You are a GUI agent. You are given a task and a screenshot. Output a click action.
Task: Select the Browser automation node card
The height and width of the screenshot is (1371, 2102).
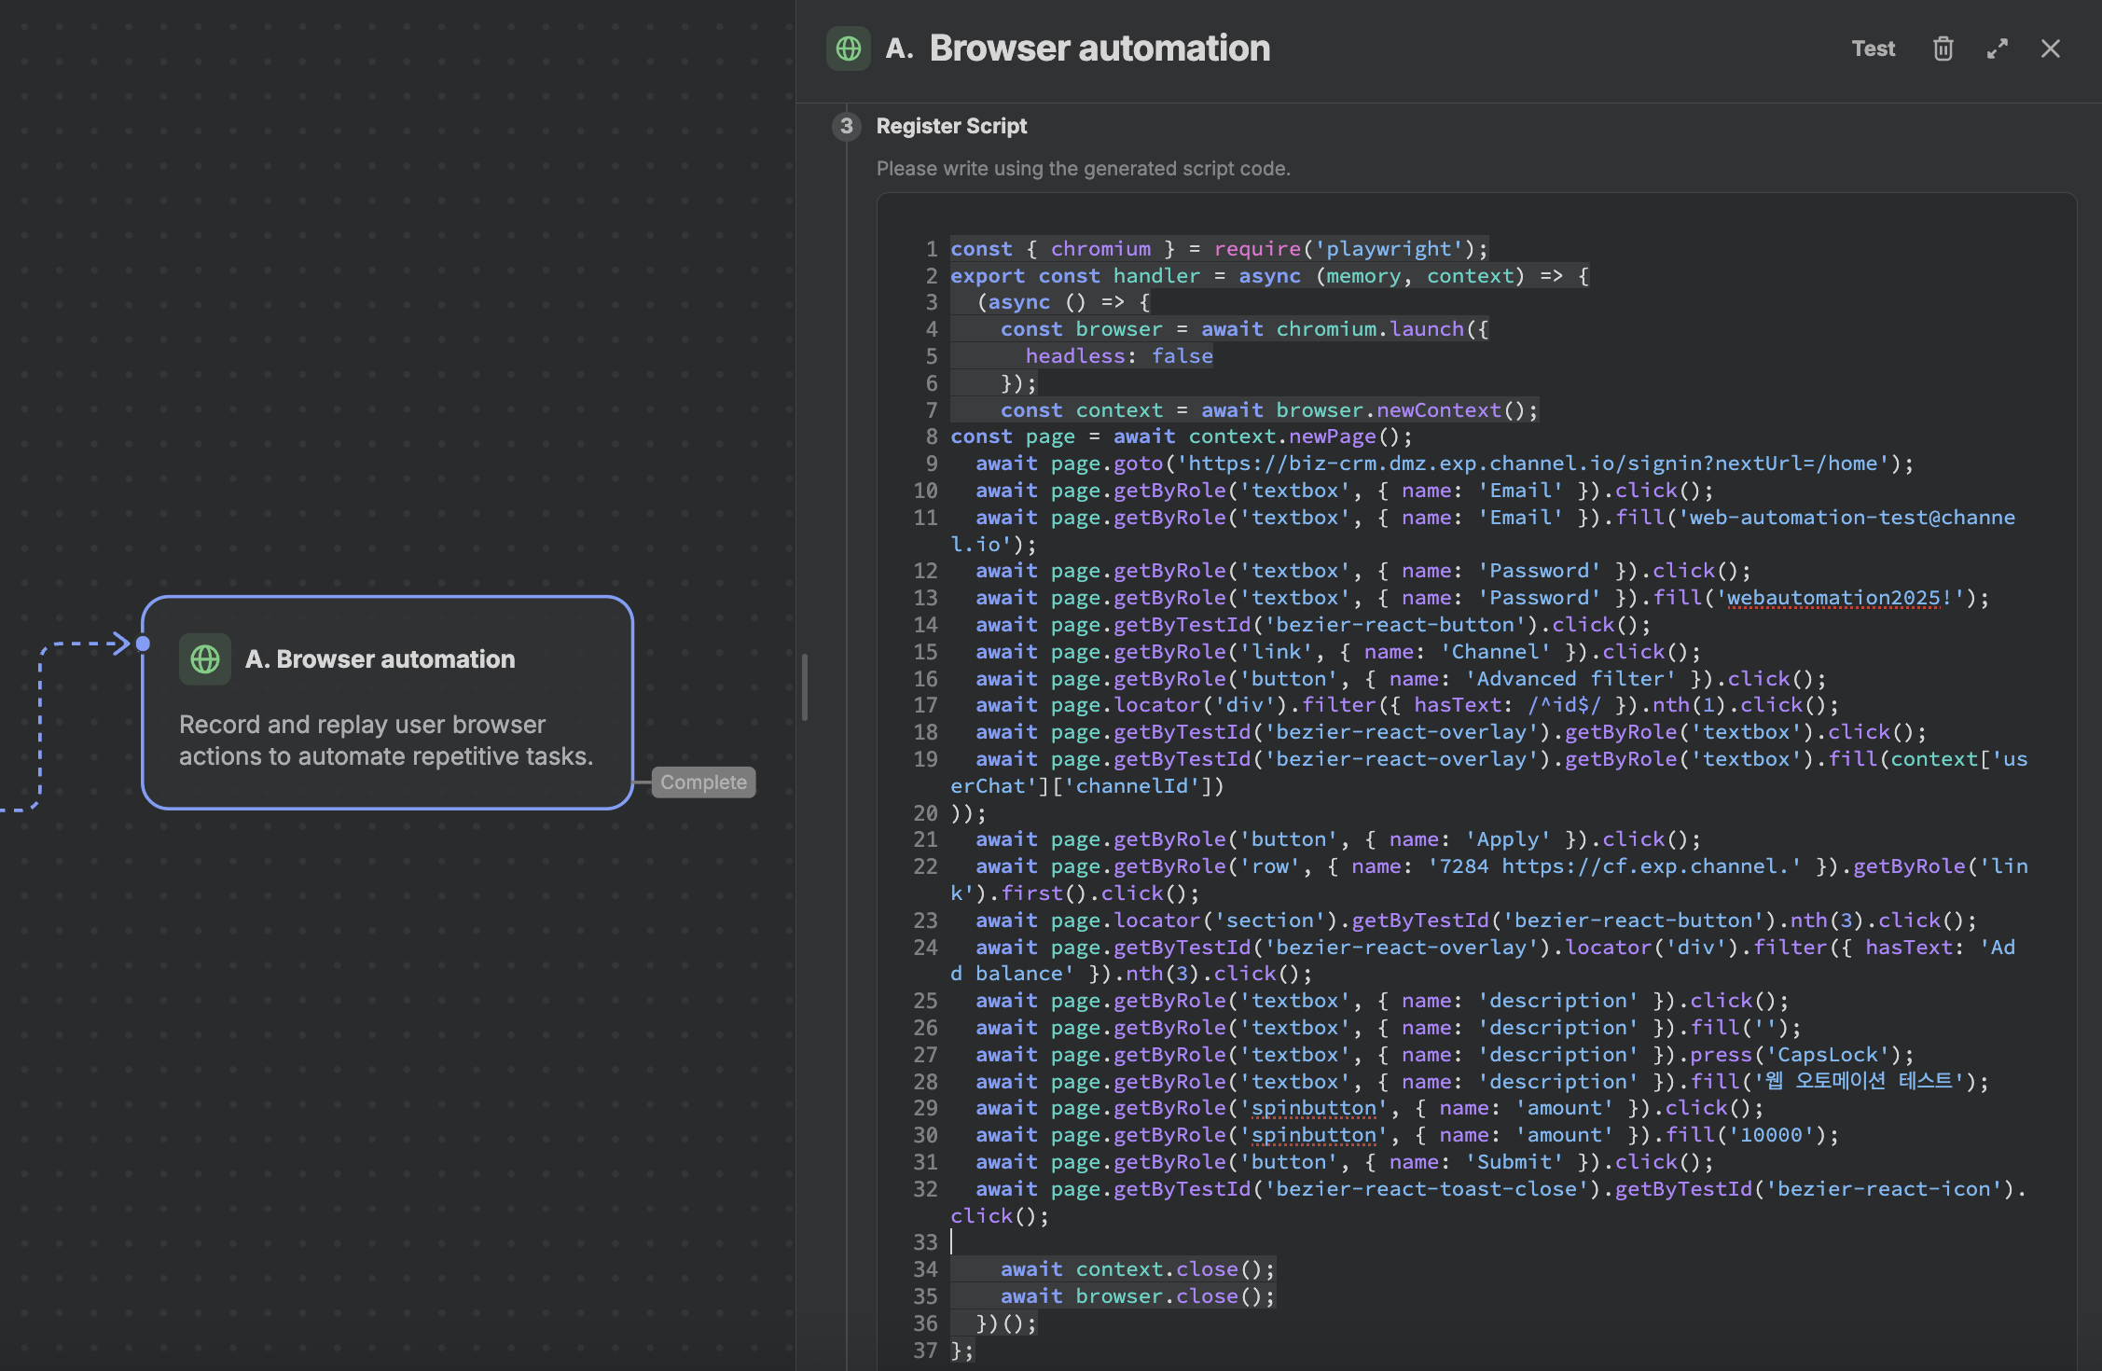coord(387,737)
